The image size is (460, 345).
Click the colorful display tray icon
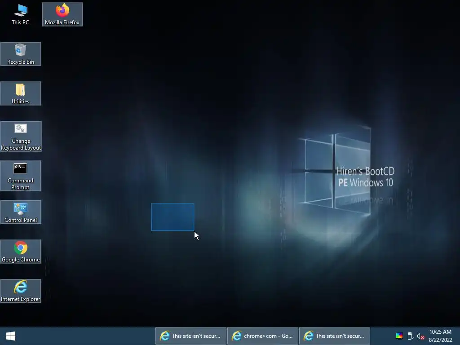click(399, 336)
